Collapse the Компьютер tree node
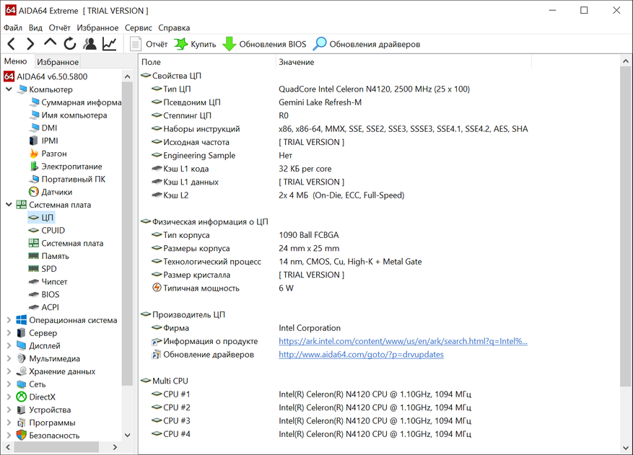The height and width of the screenshot is (455, 633). pyautogui.click(x=9, y=89)
